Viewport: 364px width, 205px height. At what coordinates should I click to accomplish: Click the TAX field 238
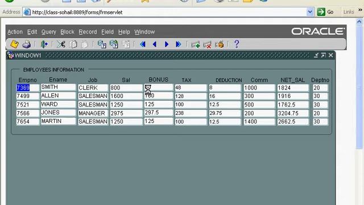[x=191, y=113]
